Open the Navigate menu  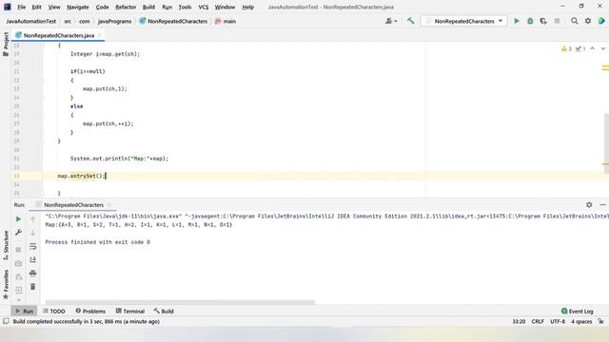(78, 7)
